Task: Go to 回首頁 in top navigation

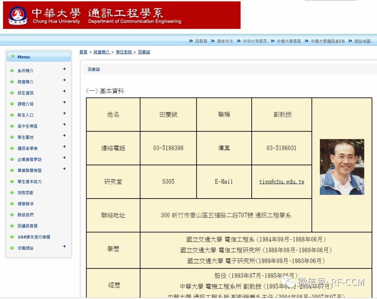Action: tap(201, 41)
